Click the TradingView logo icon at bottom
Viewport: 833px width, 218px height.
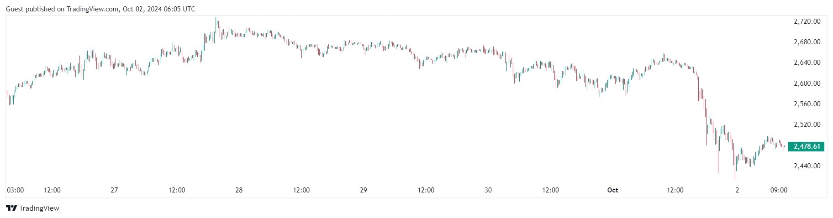coord(11,208)
